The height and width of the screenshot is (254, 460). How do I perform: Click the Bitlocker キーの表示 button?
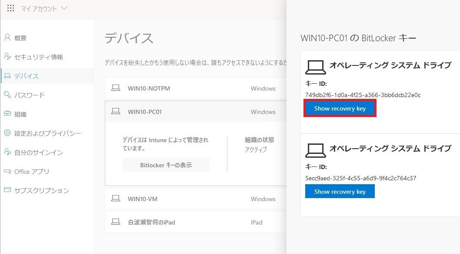click(166, 165)
